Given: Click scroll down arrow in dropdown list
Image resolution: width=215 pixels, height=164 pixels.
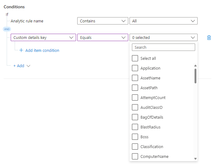Looking at the screenshot, I should [x=195, y=158].
